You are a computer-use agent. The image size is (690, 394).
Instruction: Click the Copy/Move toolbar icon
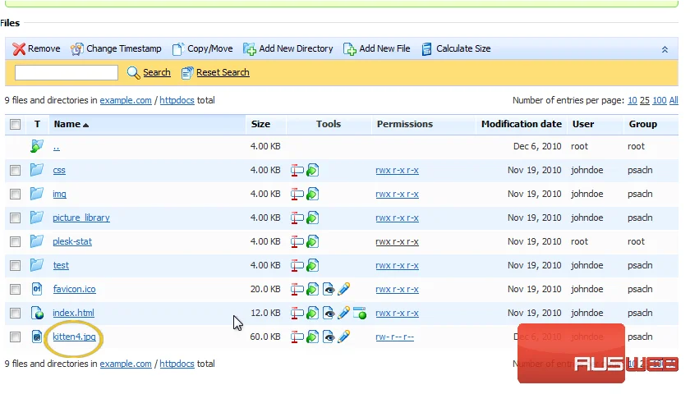tap(177, 48)
